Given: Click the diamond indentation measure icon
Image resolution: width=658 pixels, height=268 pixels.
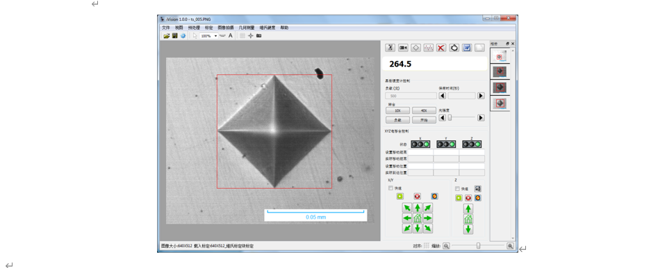Looking at the screenshot, I should click(416, 48).
